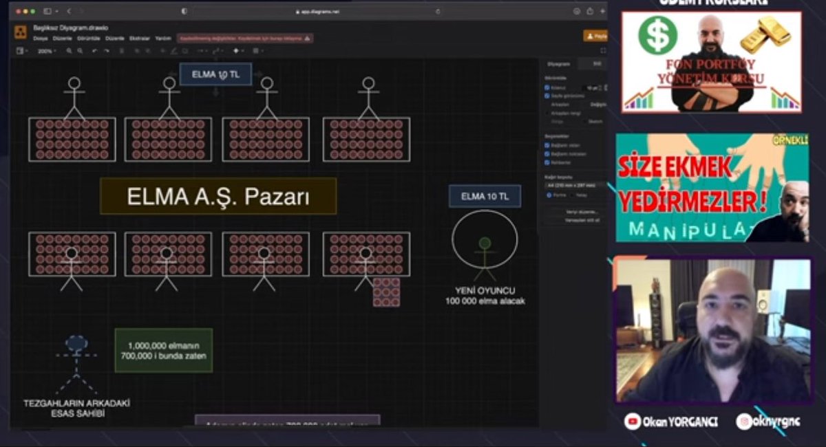Toggle the Kılavuz grid checkbox
This screenshot has width=826, height=447.
point(547,88)
